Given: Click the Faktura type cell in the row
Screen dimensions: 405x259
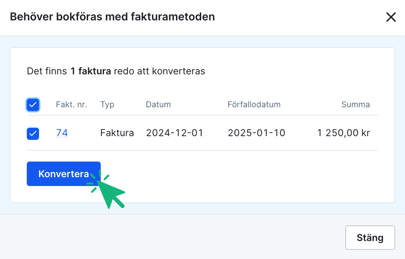Looking at the screenshot, I should pos(117,133).
